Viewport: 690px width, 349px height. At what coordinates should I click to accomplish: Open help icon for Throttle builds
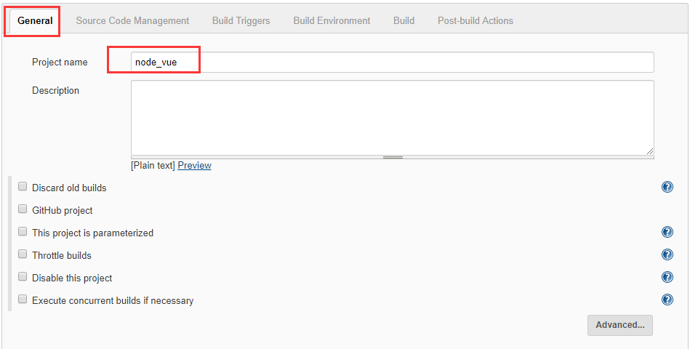click(x=667, y=255)
